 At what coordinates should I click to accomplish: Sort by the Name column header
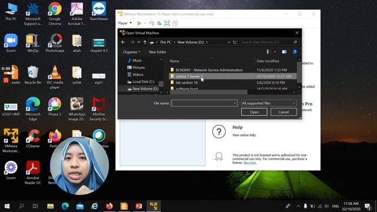tap(174, 61)
